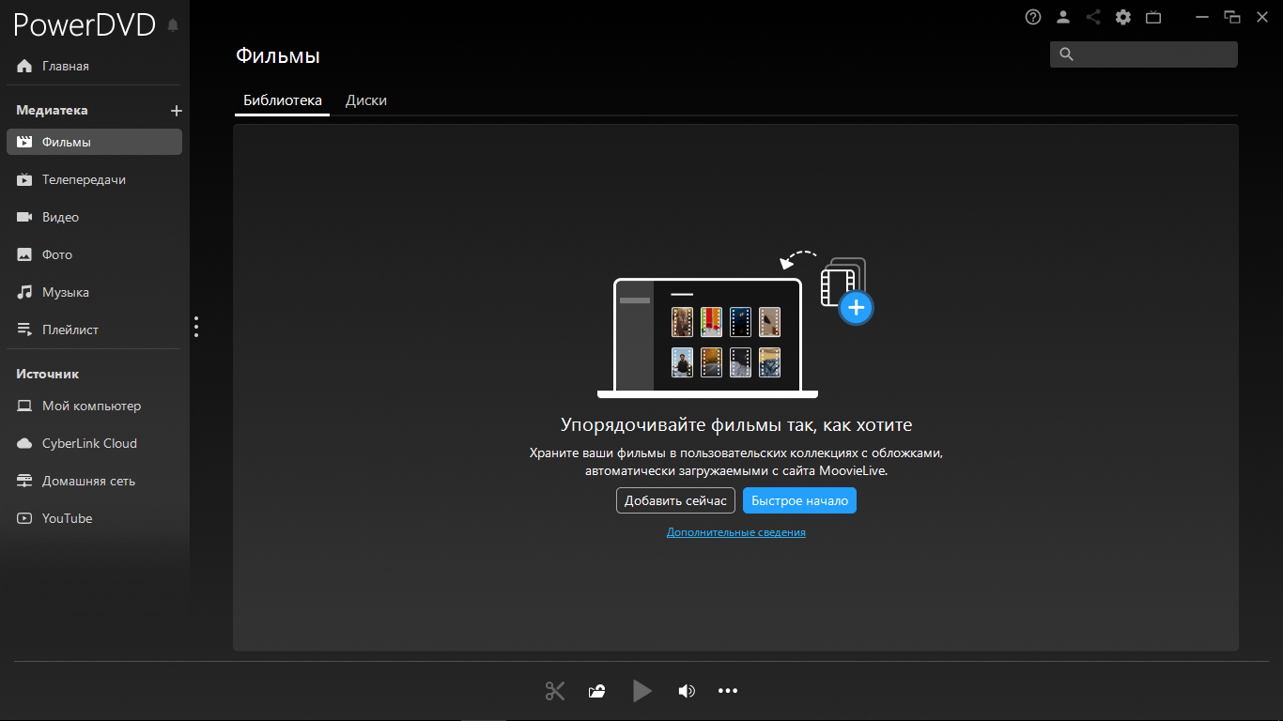The height and width of the screenshot is (721, 1283).
Task: Click the scissors trim icon
Action: [555, 691]
